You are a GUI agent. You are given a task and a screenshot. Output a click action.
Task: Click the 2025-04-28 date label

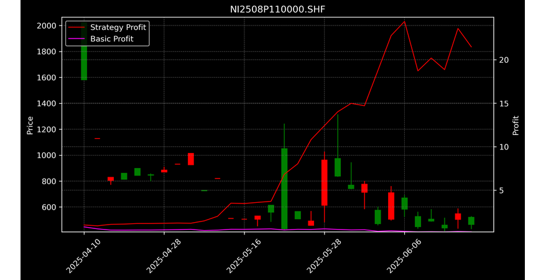pyautogui.click(x=164, y=256)
